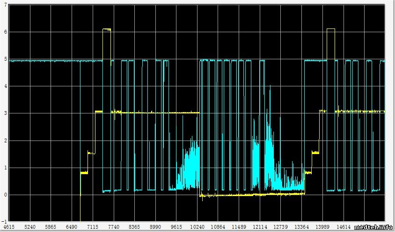
Task: Click the medteh.info watermark link
Action: 373,227
